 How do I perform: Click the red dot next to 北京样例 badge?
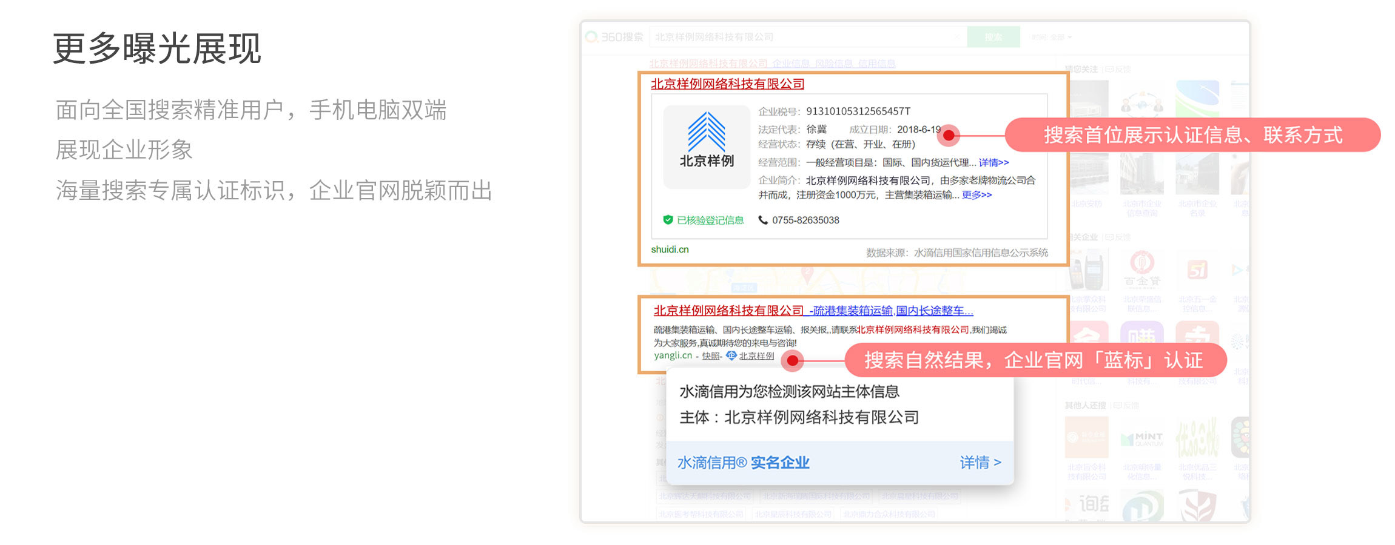pos(792,361)
